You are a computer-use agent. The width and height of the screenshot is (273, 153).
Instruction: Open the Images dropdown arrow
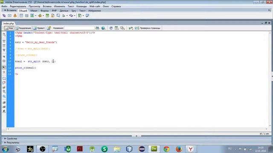(x=35, y=16)
